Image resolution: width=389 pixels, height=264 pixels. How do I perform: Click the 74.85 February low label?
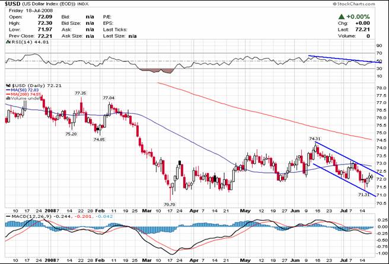pyautogui.click(x=98, y=139)
